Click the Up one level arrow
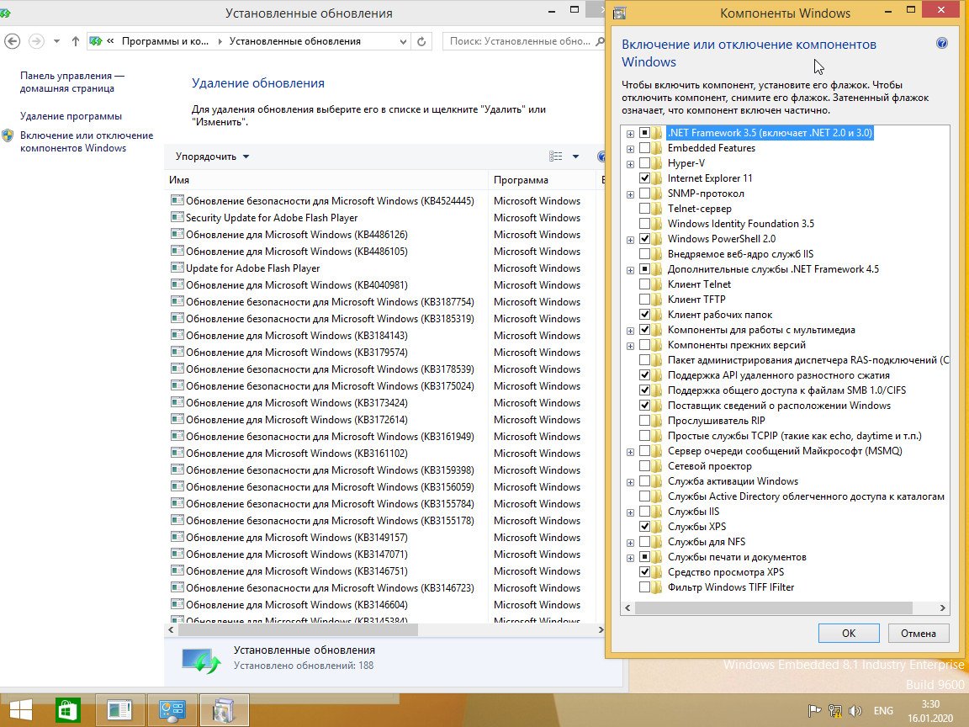 [x=76, y=41]
